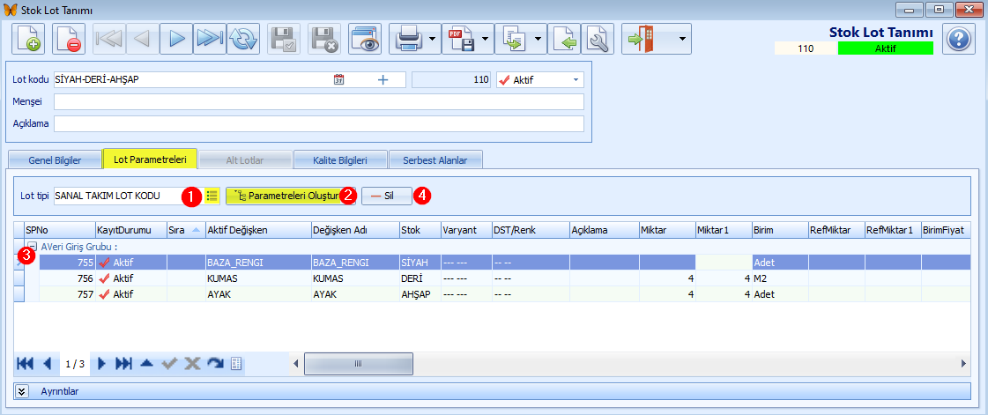988x415 pixels.
Task: Refresh the record with circular arrows icon
Action: tap(243, 39)
